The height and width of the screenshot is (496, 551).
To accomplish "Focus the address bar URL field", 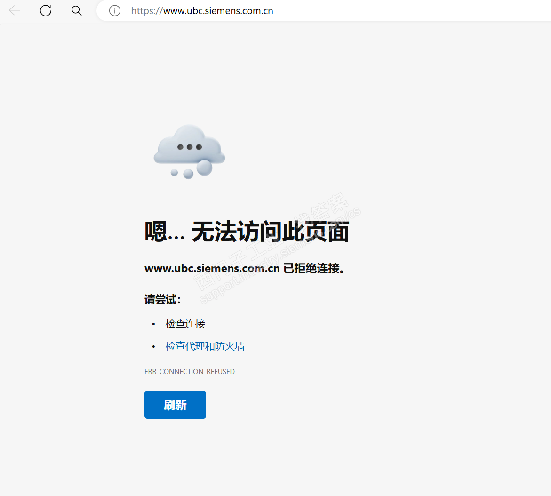I will pos(323,10).
